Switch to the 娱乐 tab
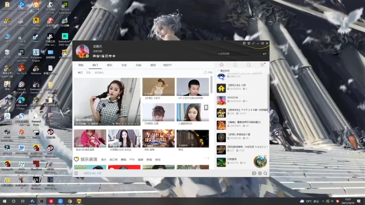 tap(109, 65)
